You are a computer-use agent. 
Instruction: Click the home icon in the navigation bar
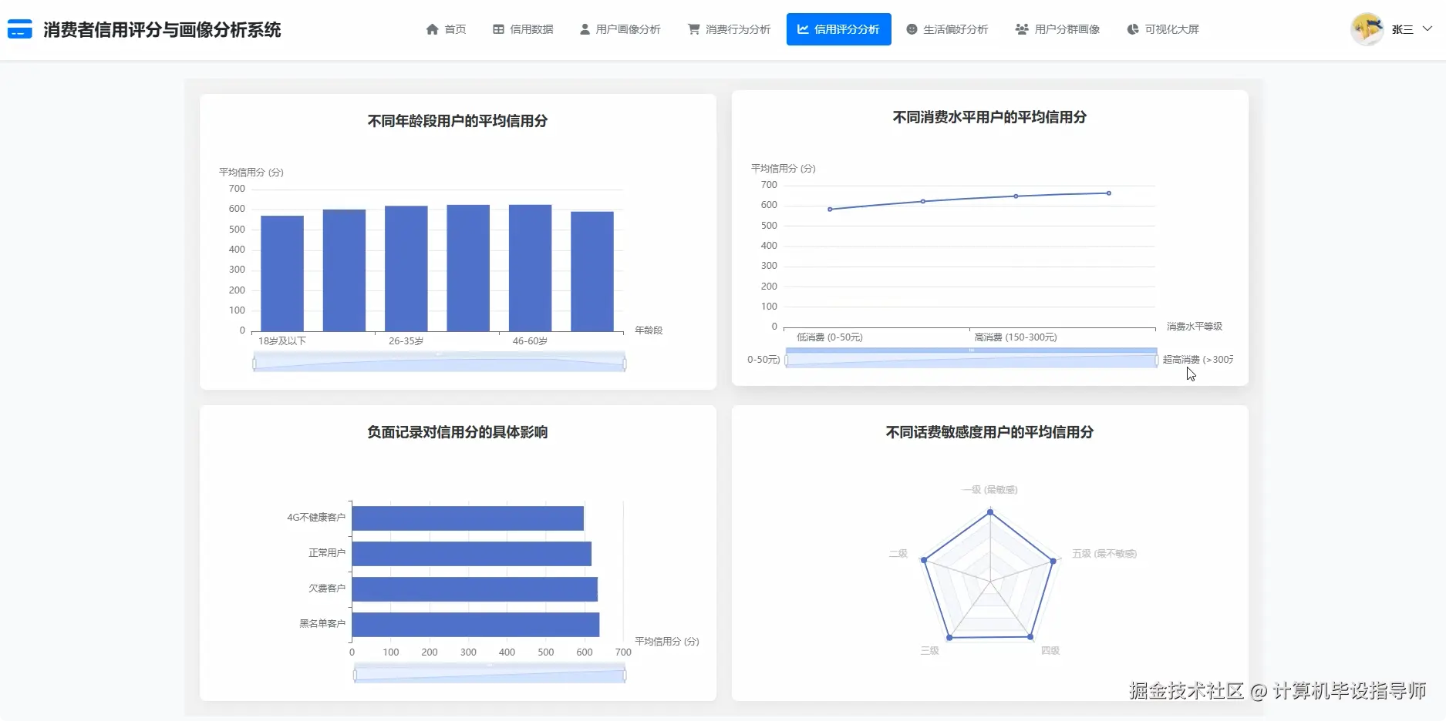433,29
